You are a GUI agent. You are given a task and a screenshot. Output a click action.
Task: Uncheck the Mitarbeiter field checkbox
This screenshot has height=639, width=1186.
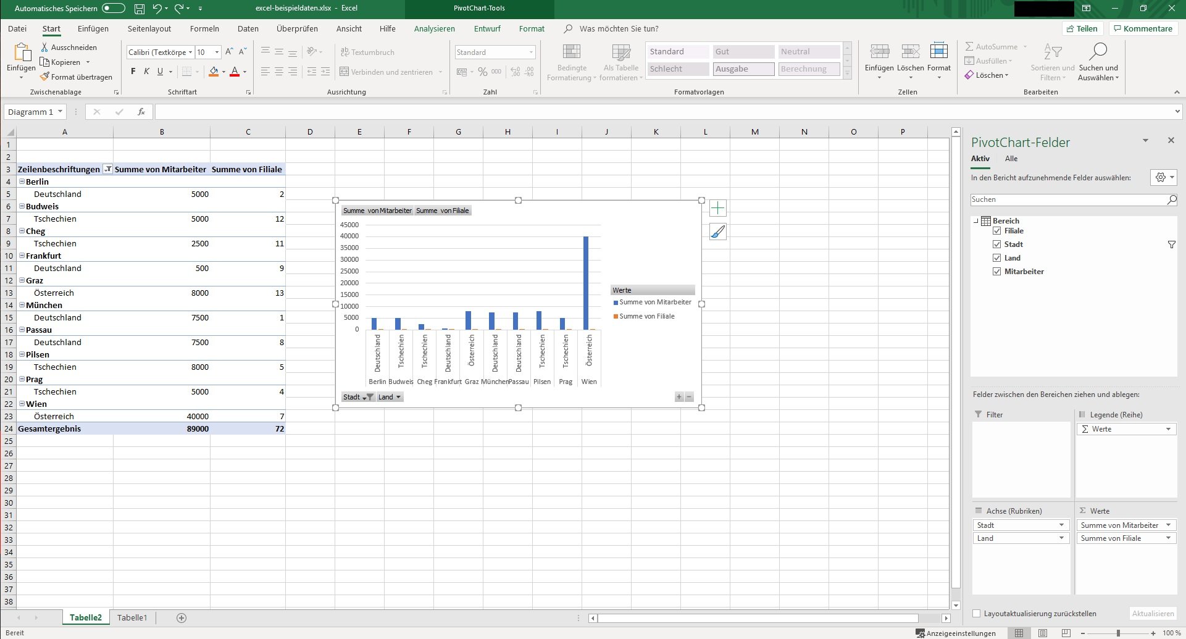point(996,272)
